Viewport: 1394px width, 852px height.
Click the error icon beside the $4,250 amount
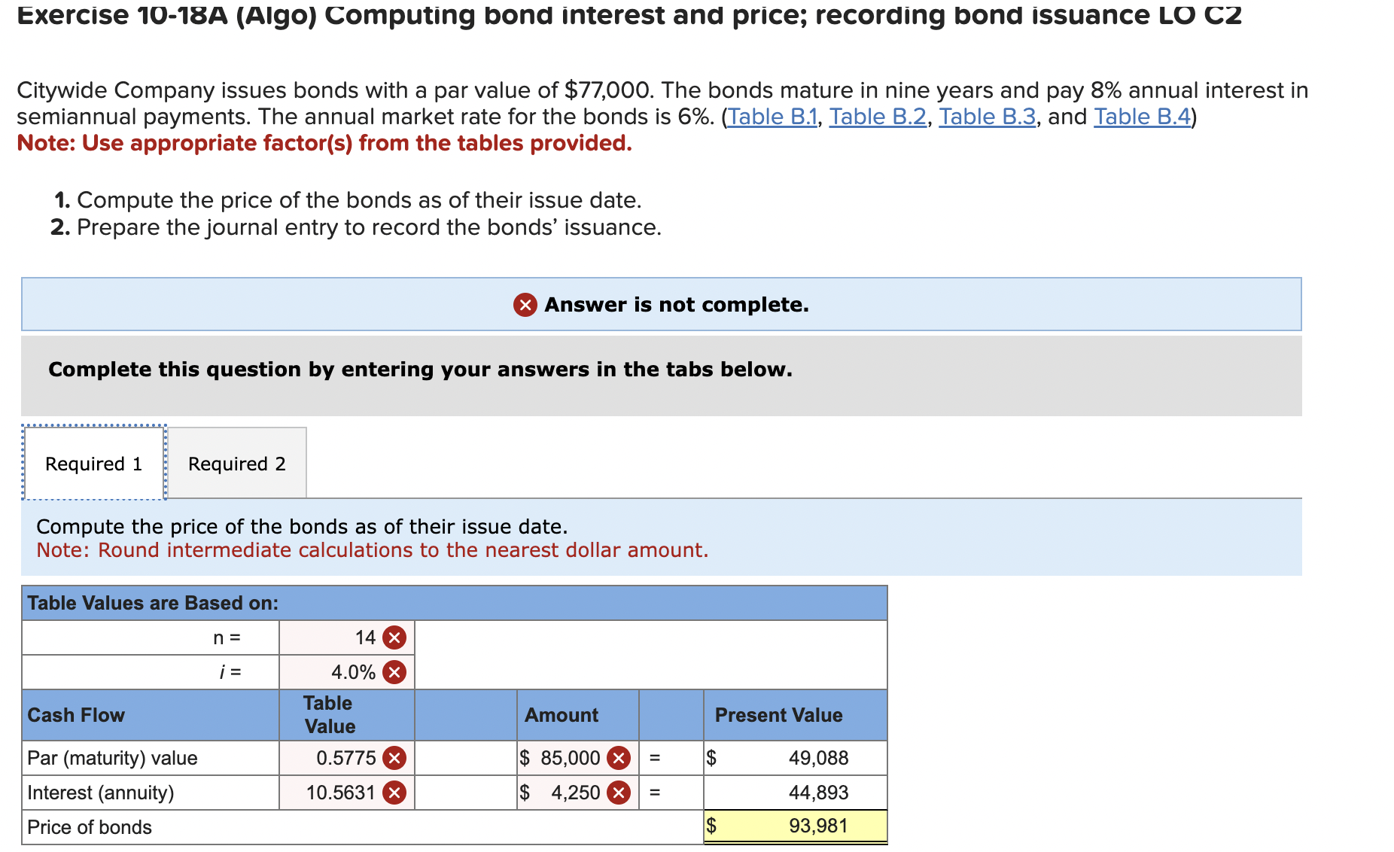[617, 793]
